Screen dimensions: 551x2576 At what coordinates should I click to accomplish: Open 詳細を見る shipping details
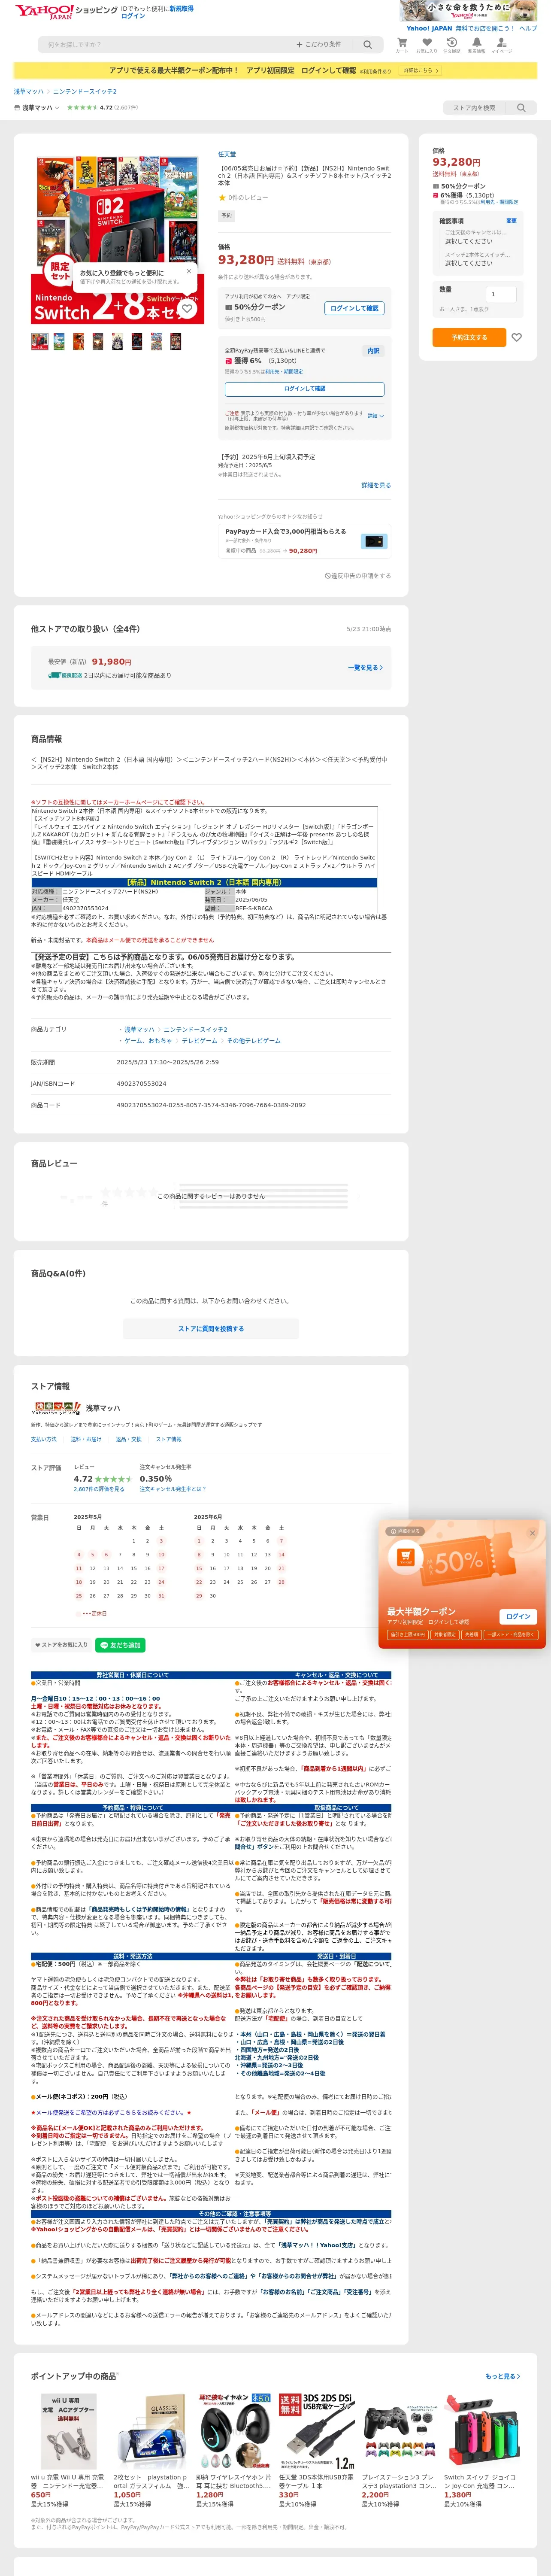click(376, 485)
